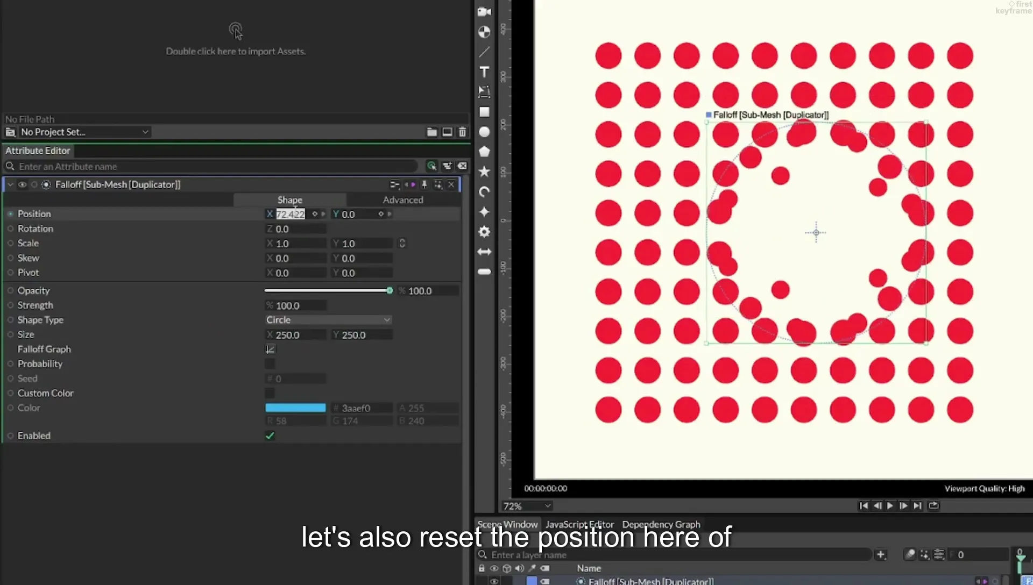
Task: Toggle Falloff layer visibility in Scene Window
Action: coord(494,581)
